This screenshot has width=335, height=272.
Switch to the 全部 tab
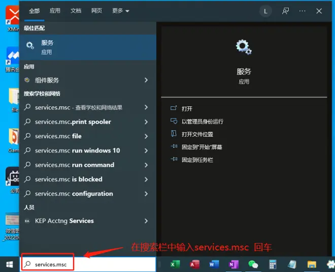pos(34,11)
